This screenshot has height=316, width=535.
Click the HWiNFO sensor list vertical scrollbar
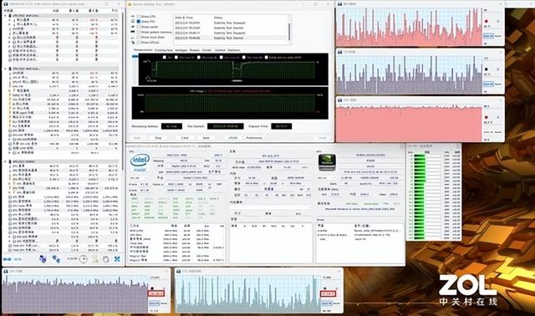[123, 92]
